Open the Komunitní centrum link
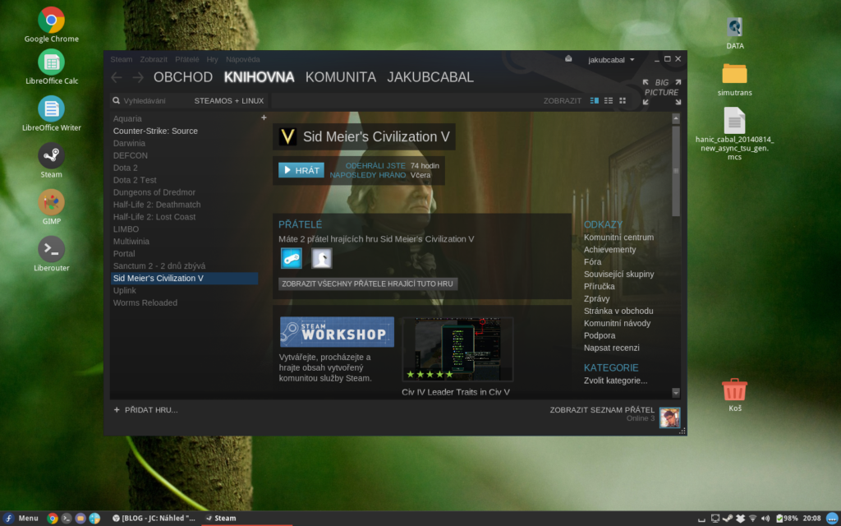Viewport: 841px width, 526px height. click(618, 238)
